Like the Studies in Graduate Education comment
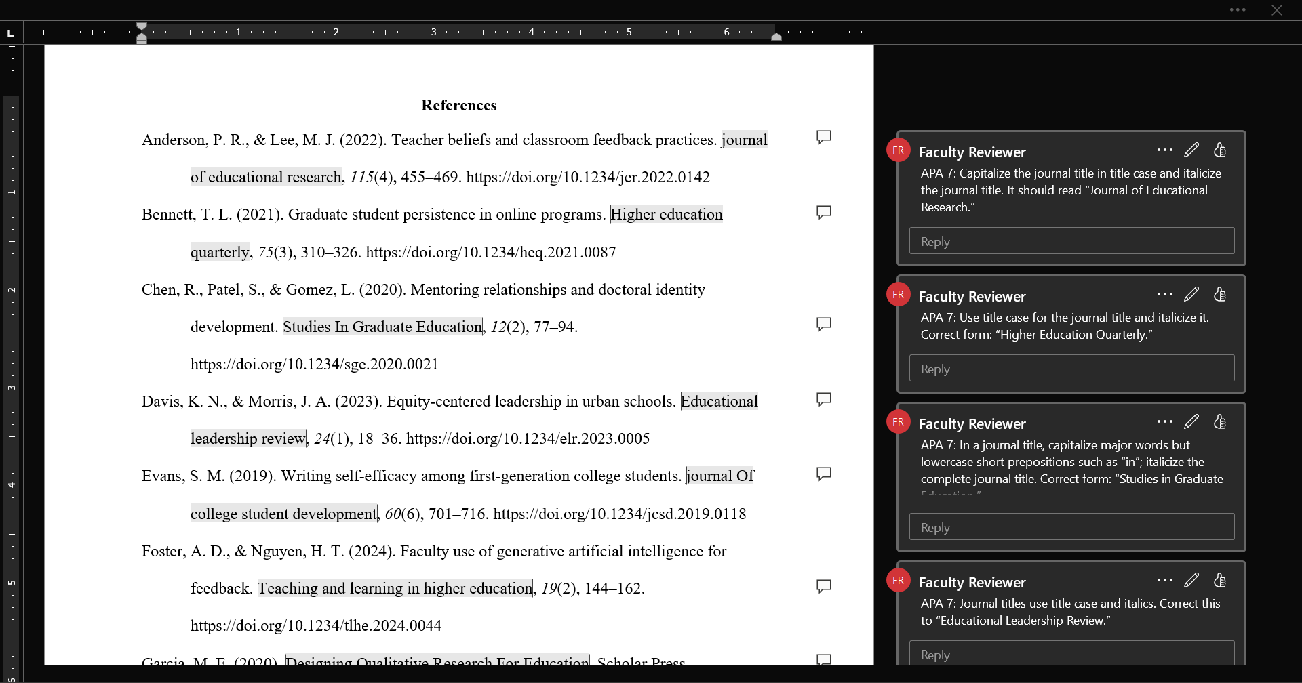1302x683 pixels. click(1220, 421)
